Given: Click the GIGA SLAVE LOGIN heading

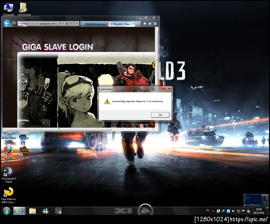Looking at the screenshot, I should tap(58, 47).
